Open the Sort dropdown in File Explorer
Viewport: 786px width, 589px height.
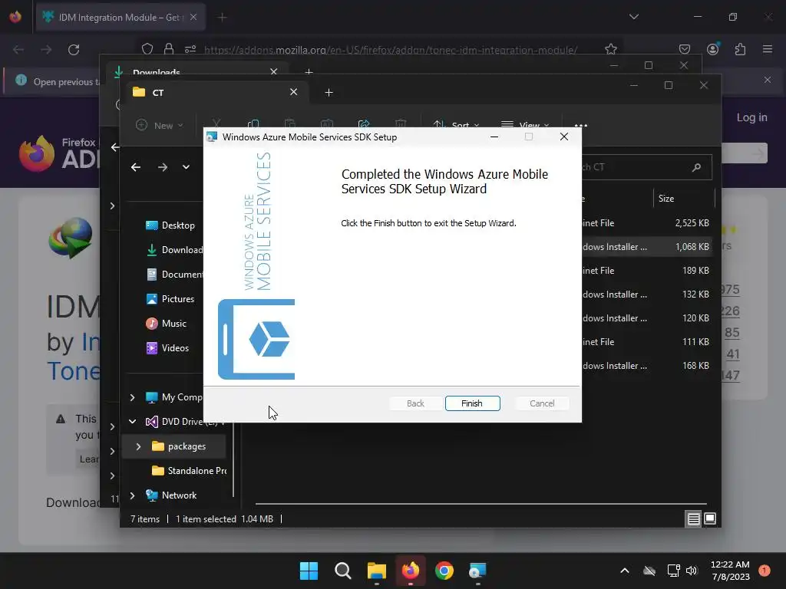pyautogui.click(x=456, y=125)
